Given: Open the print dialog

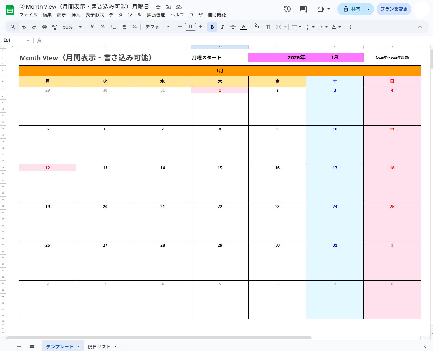Looking at the screenshot, I should click(44, 27).
